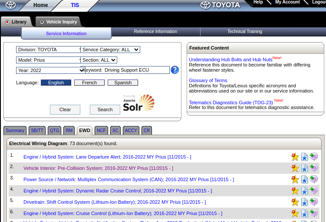Open Lane Departure Alert wiring diagram link
Viewport: 326px width, 222px height.
[x=107, y=157]
